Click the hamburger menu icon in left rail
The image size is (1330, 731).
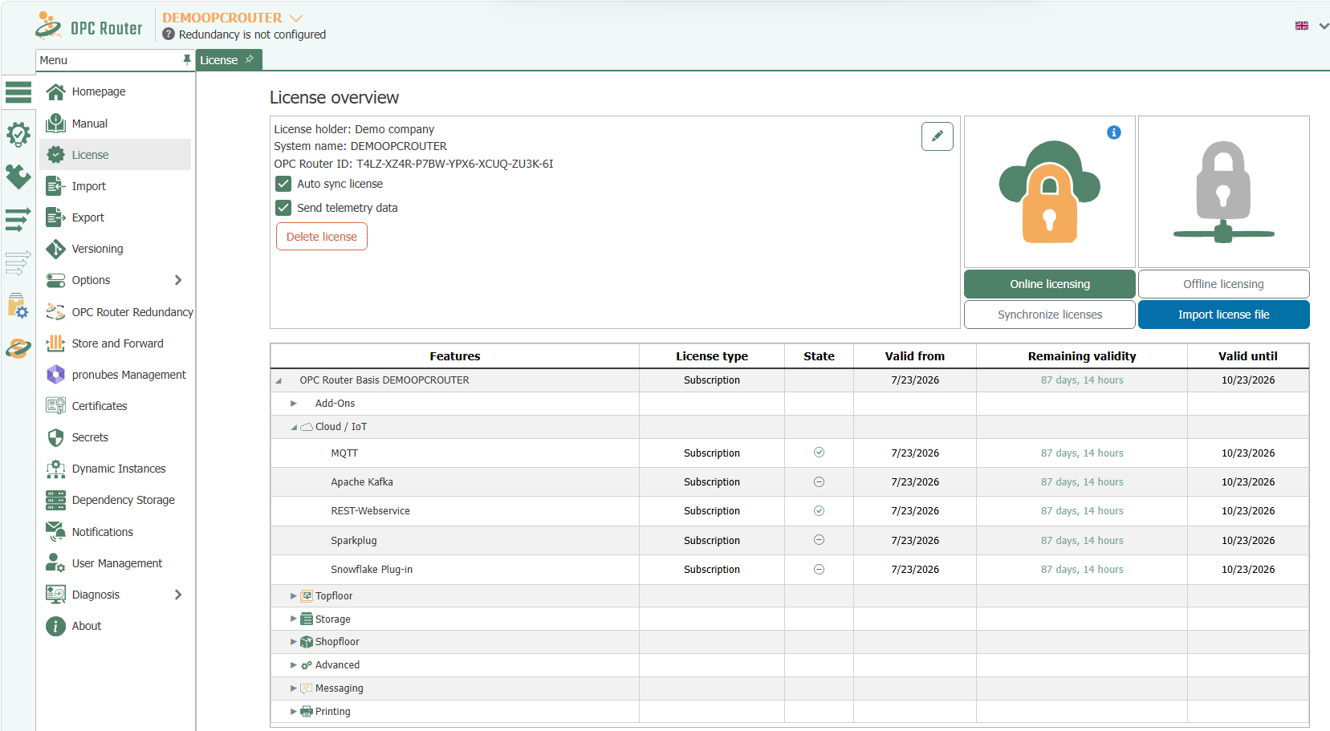[x=18, y=92]
